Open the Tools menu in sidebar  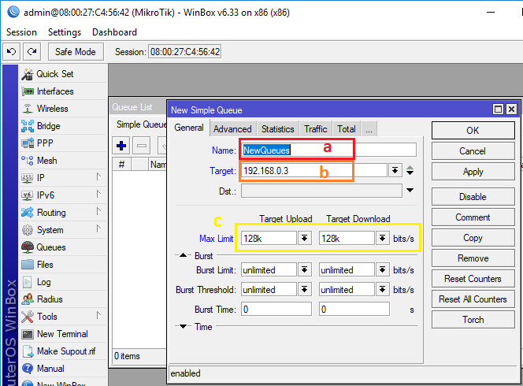coord(63,317)
